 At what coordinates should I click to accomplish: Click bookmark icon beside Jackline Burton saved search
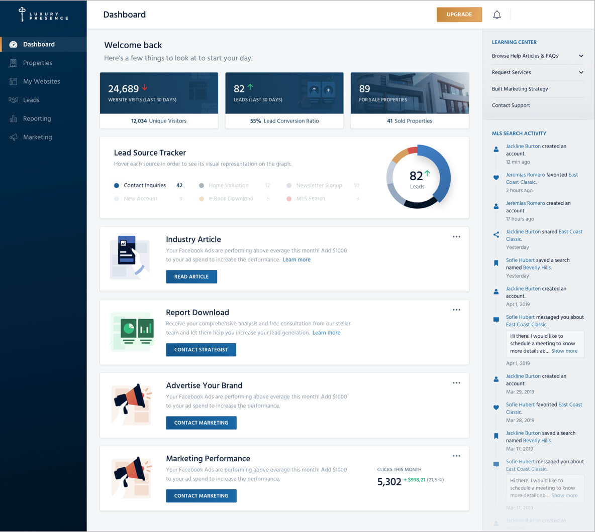[496, 436]
